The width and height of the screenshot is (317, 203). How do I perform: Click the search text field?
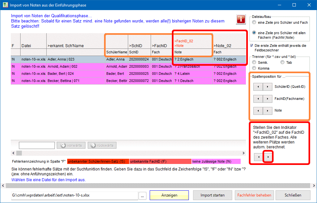(x=37, y=145)
